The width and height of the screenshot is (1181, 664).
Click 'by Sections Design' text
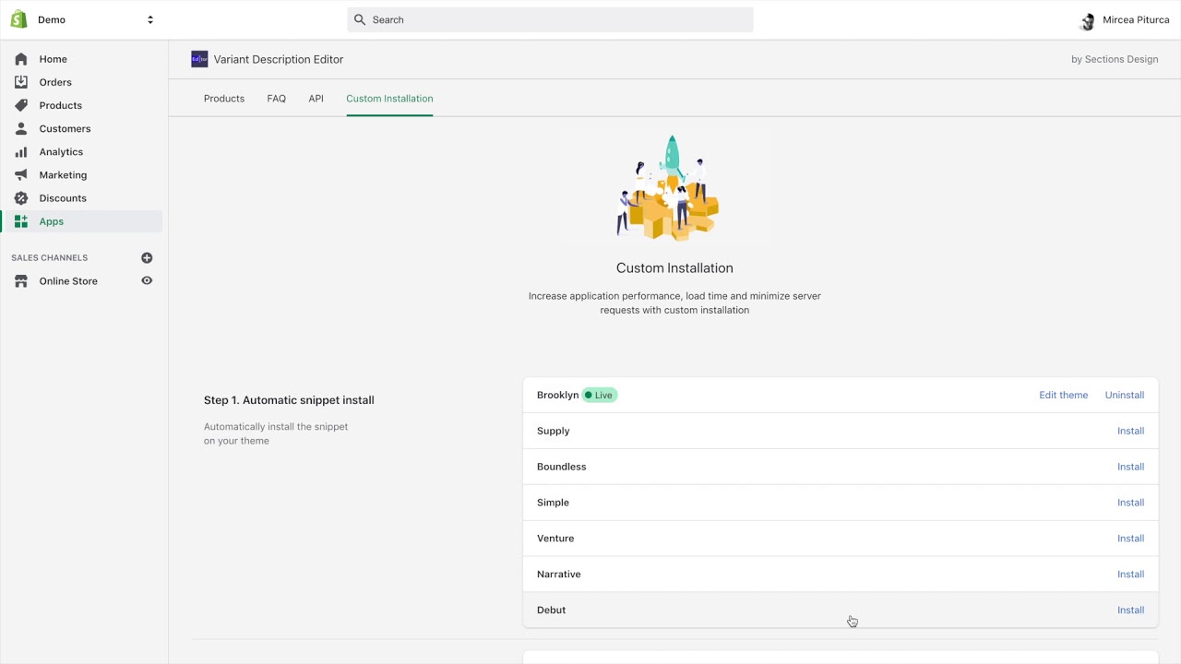(x=1115, y=59)
